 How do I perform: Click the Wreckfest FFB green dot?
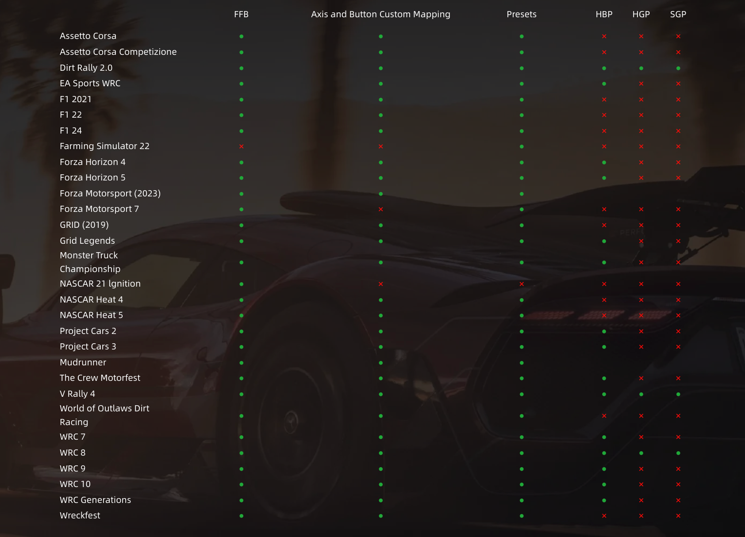[x=241, y=516]
